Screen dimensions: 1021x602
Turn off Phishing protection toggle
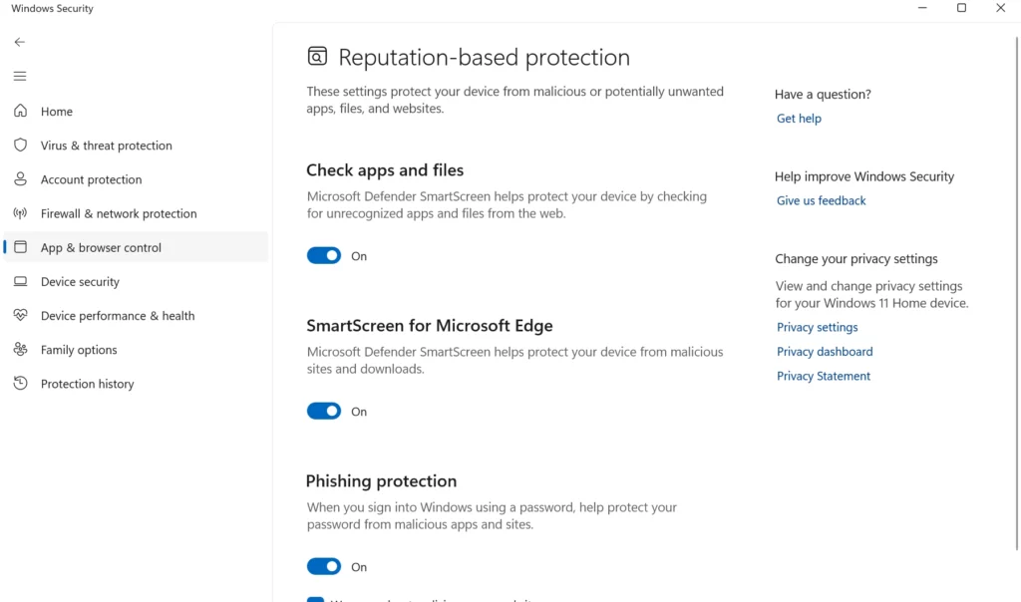point(324,567)
